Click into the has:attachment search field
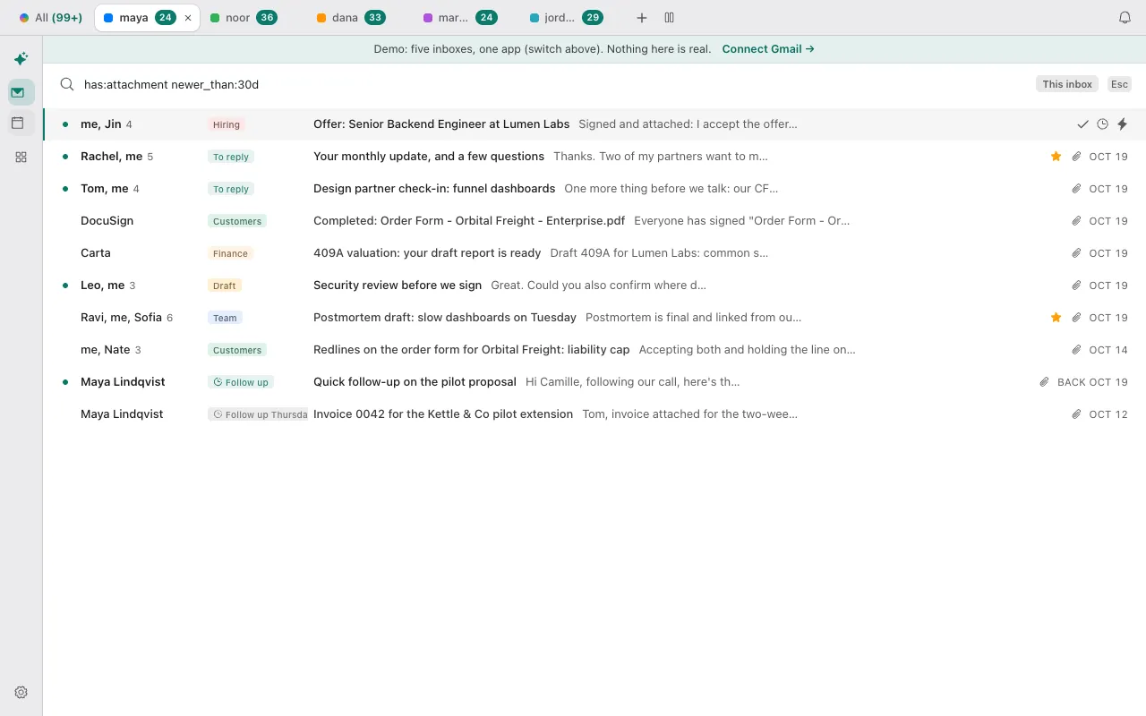 pos(555,84)
